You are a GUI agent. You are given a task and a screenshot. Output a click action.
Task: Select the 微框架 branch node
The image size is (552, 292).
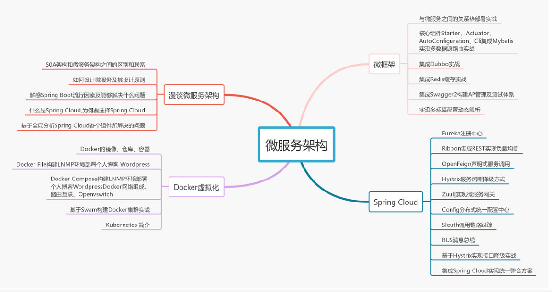[385, 64]
